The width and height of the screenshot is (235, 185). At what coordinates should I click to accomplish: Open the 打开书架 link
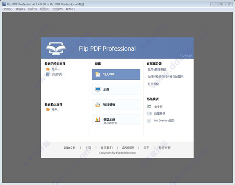click(x=153, y=84)
